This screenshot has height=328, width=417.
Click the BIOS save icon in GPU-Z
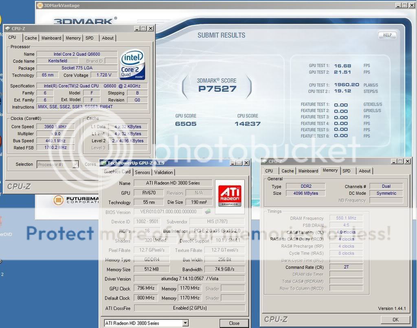click(x=208, y=212)
